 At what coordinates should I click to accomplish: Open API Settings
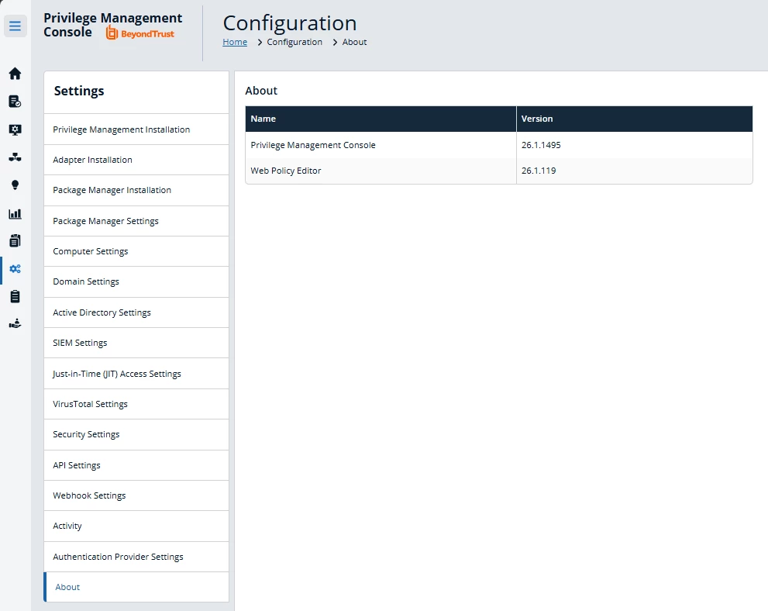(x=136, y=465)
